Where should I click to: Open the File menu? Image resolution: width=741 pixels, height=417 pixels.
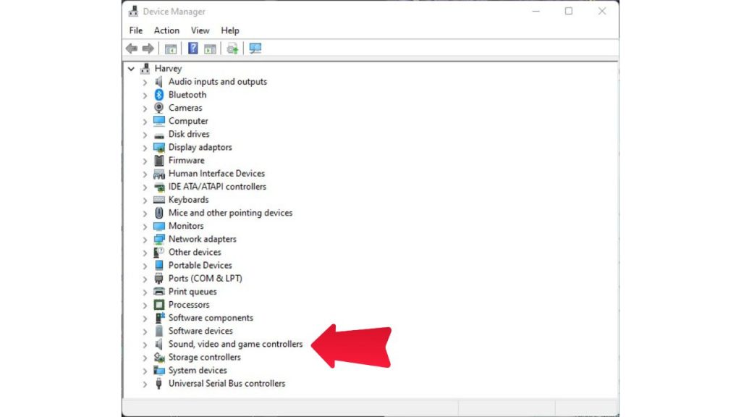[x=135, y=30]
